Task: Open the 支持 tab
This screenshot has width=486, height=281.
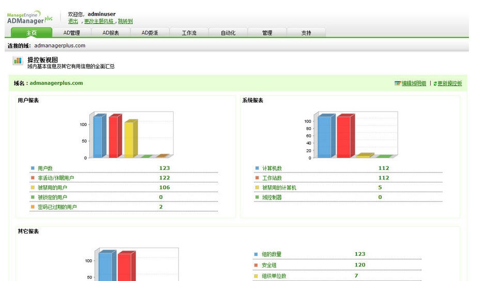Action: coord(306,33)
